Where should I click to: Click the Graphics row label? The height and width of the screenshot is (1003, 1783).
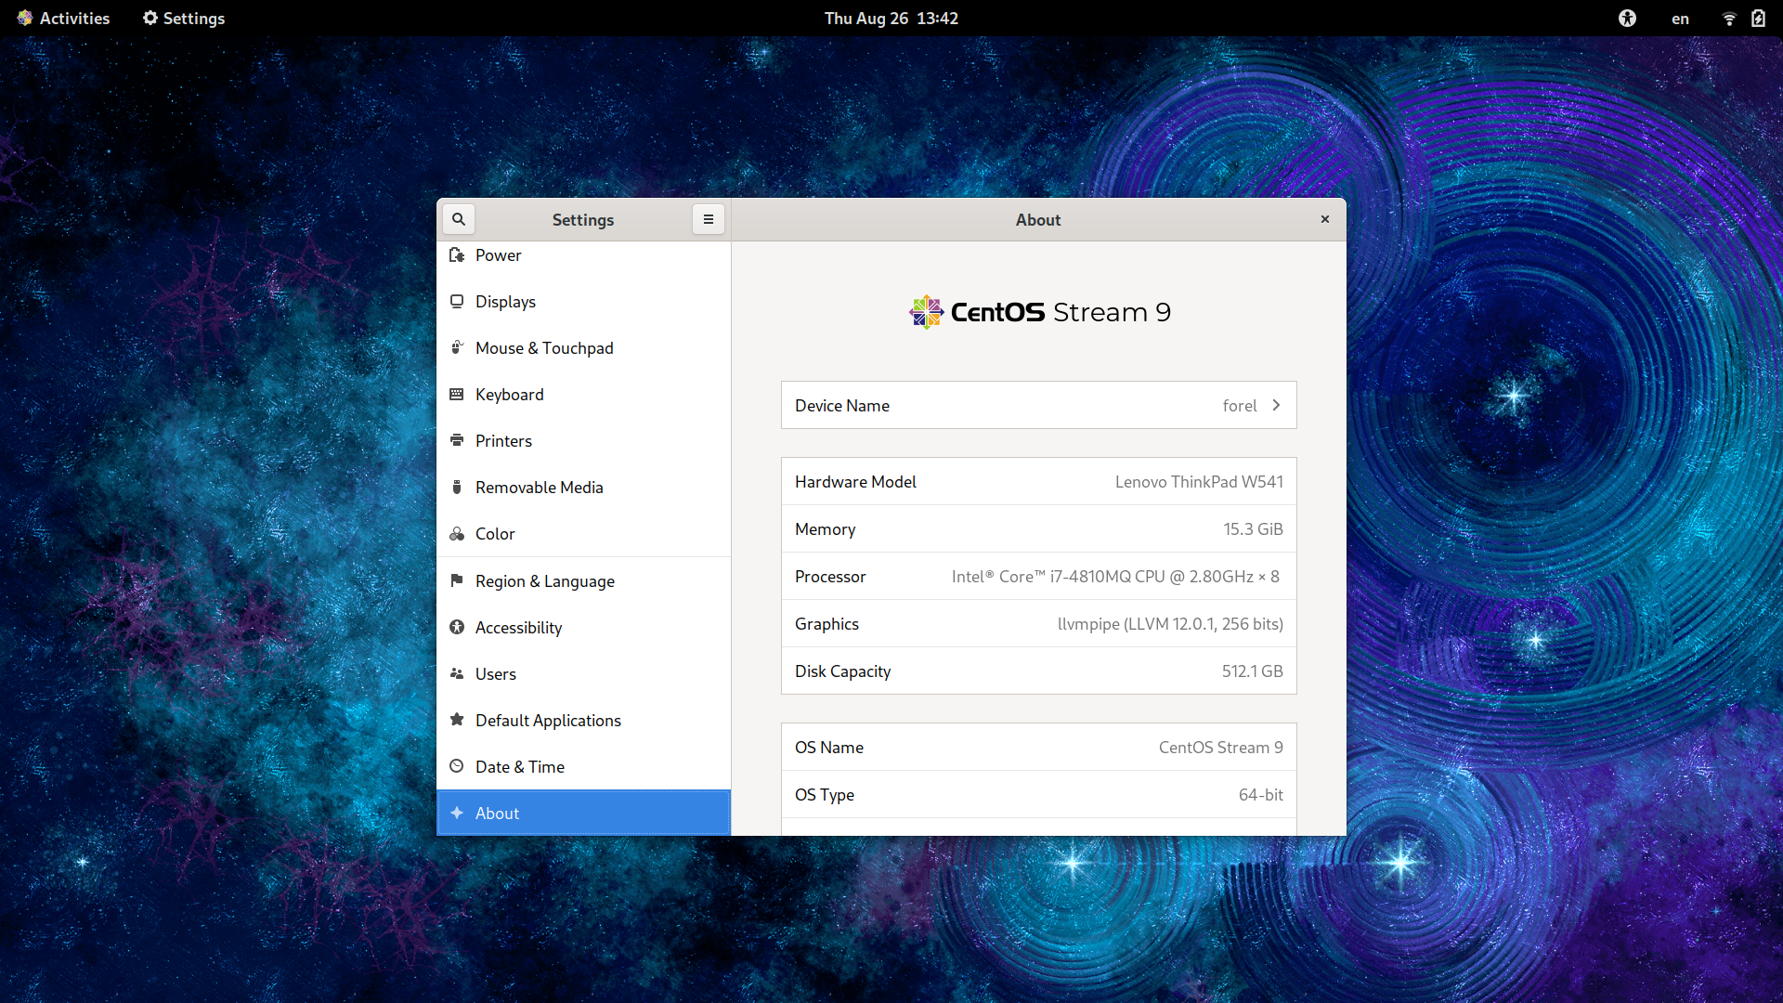(826, 624)
